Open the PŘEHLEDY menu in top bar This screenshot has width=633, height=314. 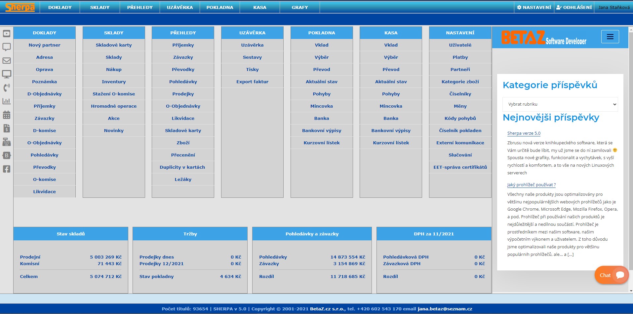coord(140,7)
